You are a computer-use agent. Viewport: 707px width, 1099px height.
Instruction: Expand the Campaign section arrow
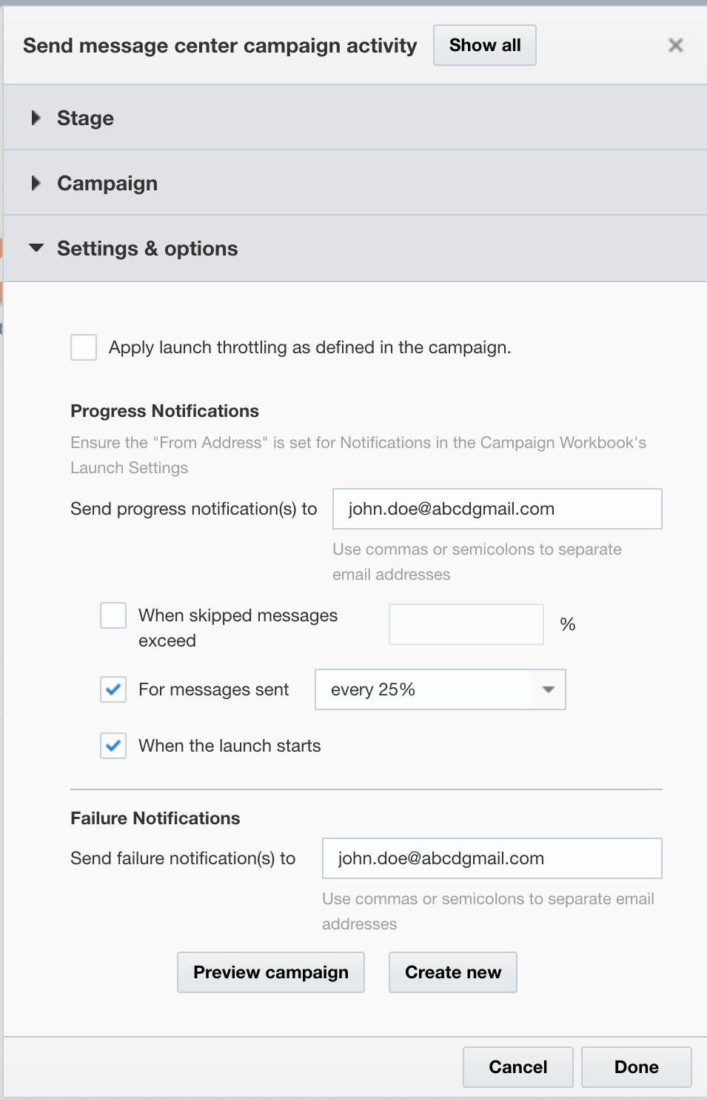tap(36, 183)
